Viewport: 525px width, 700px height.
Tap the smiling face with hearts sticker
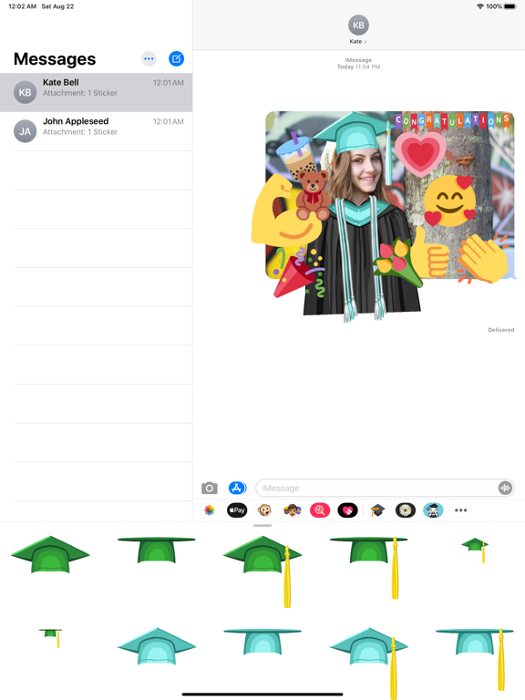[x=449, y=201]
